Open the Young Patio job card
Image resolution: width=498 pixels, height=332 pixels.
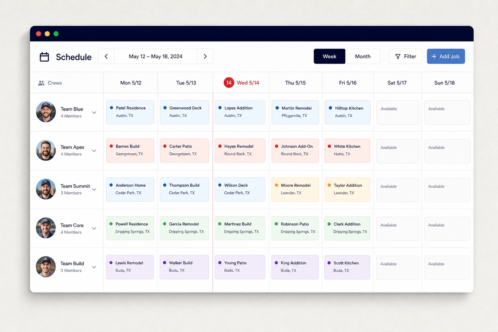(x=240, y=267)
